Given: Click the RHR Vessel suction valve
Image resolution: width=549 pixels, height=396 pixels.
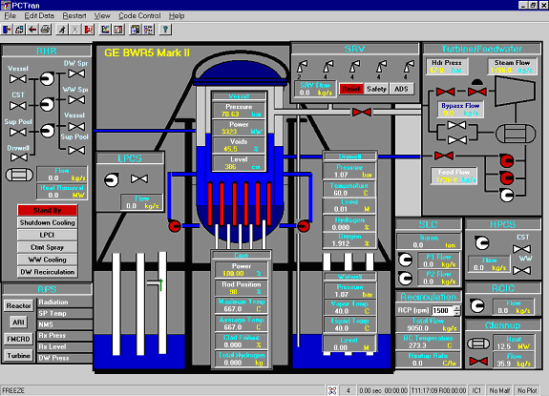Looking at the screenshot, I should [18, 78].
